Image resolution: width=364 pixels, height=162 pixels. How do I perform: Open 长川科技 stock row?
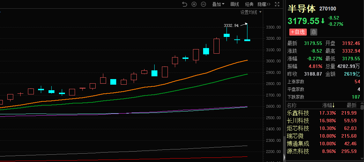tap(298, 121)
